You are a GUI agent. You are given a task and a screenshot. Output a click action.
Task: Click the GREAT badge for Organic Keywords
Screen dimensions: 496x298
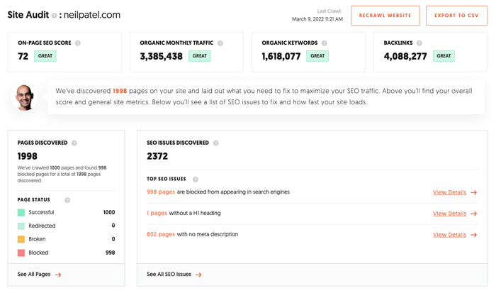317,56
